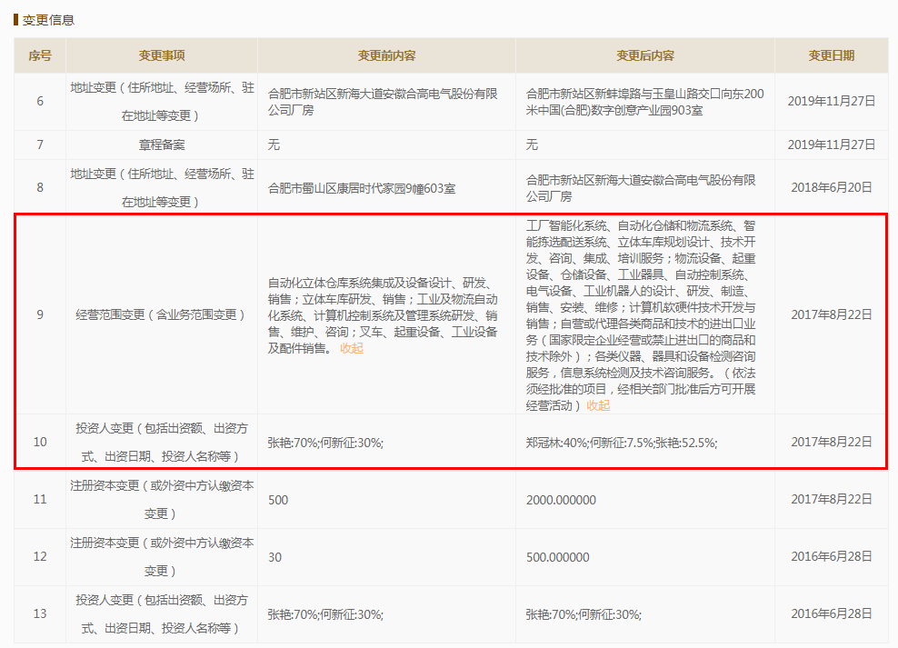Screen dimensions: 898x648
Task: Click the 地址变更 entry in row 8
Action: [x=160, y=185]
